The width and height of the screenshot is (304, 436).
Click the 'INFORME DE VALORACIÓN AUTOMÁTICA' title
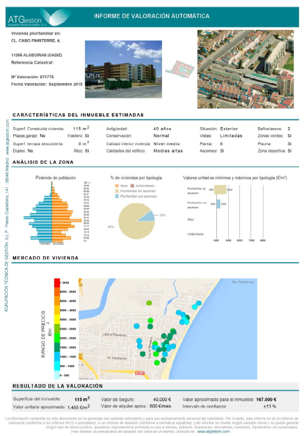[x=152, y=16]
